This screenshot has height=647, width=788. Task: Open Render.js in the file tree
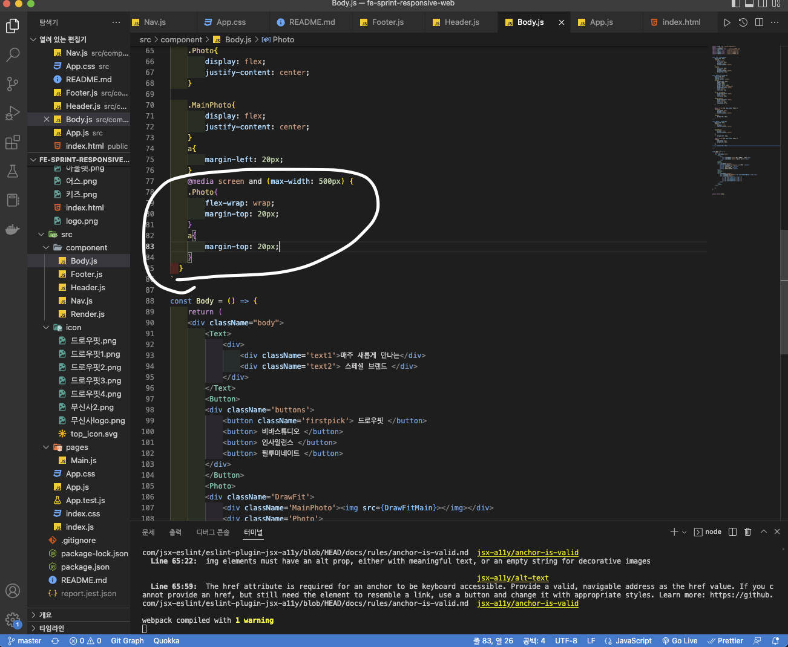[x=88, y=314]
